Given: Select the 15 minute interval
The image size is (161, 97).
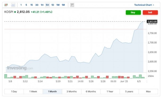Looking at the screenshot, I should tap(32, 5).
